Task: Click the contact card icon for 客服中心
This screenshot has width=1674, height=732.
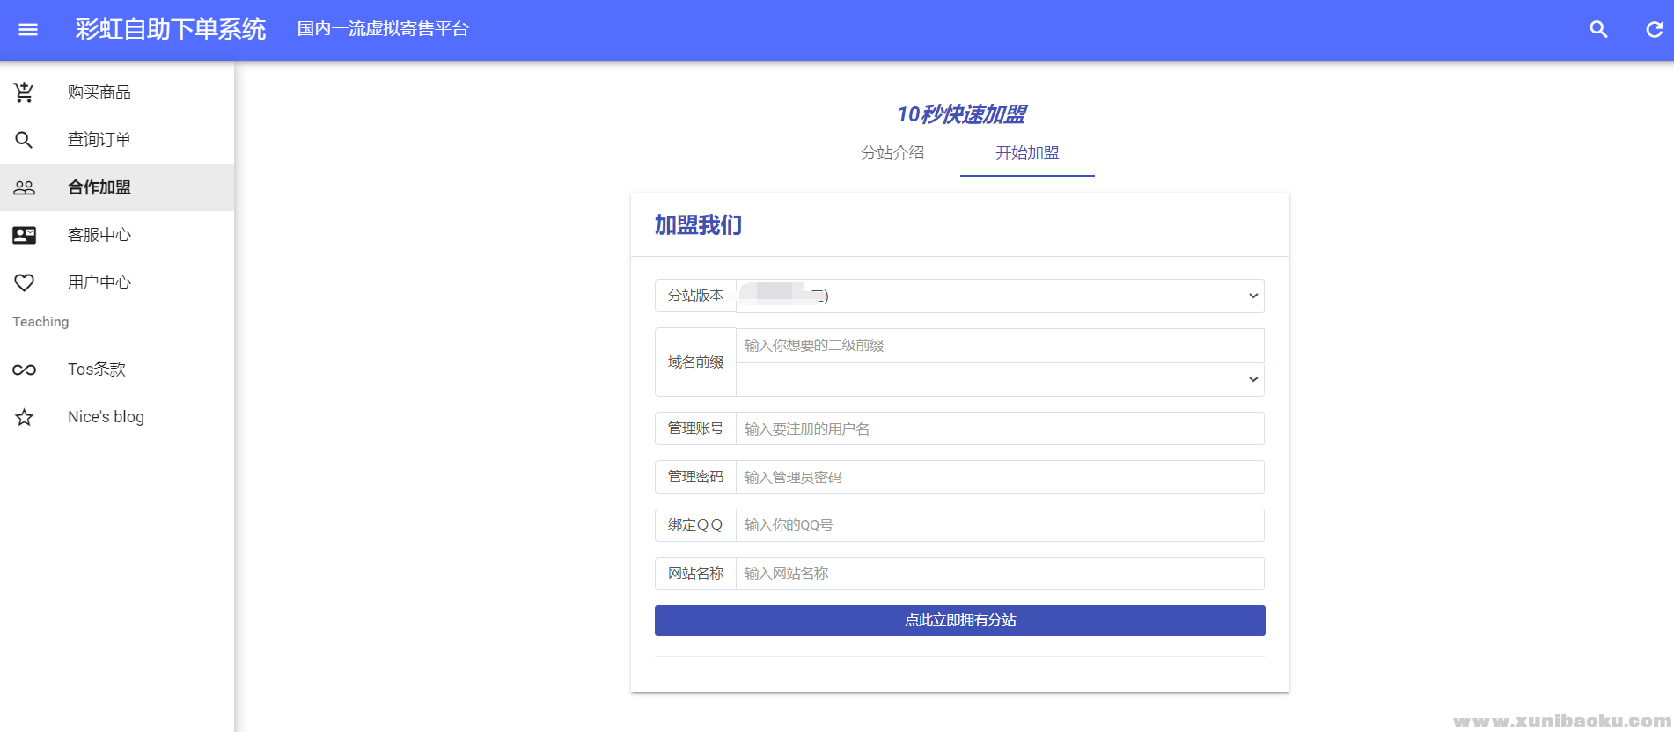Action: point(25,235)
